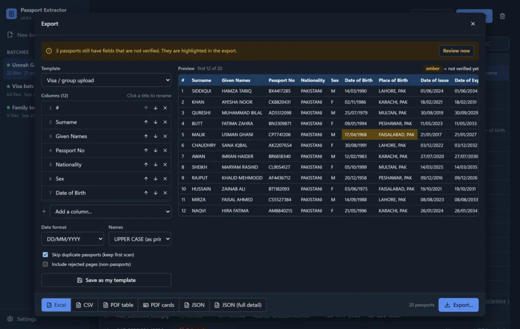Image resolution: width=520 pixels, height=329 pixels.
Task: Move the Sex column up
Action: coord(146,179)
